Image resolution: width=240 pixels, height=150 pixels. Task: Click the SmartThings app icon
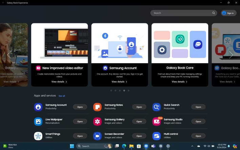click(38, 136)
